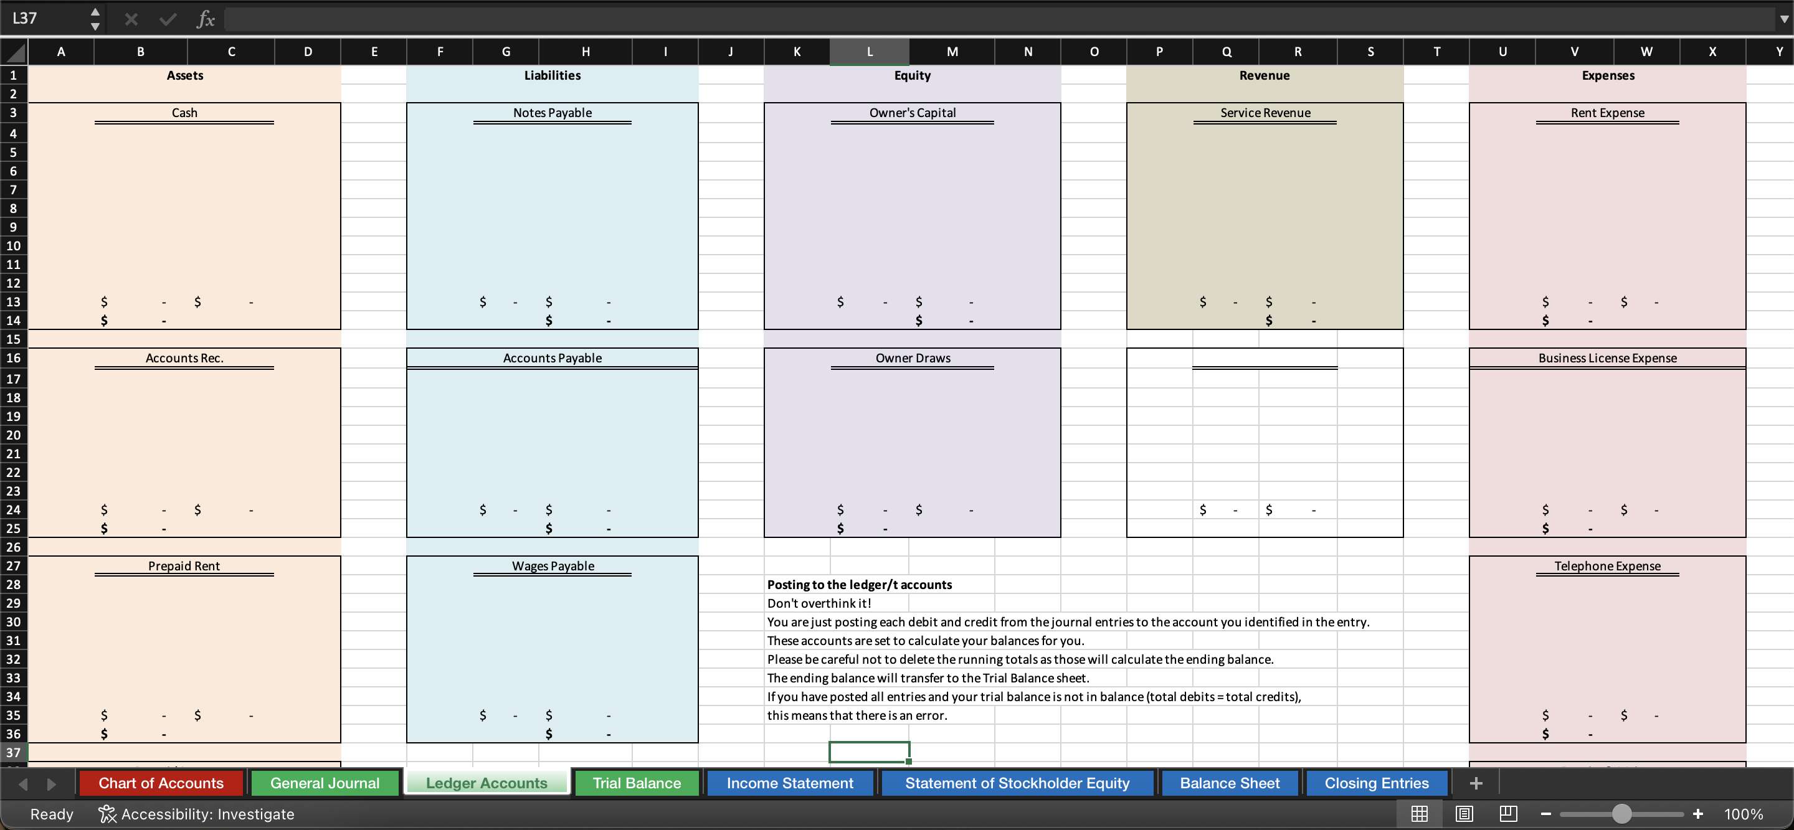Switch to Page Layout view icon

click(x=1464, y=814)
